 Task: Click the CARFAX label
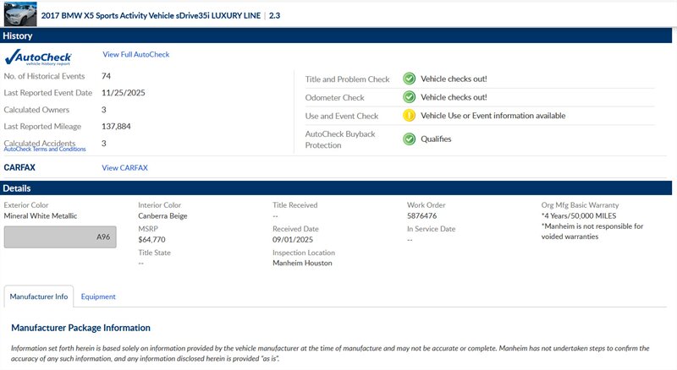coord(19,168)
